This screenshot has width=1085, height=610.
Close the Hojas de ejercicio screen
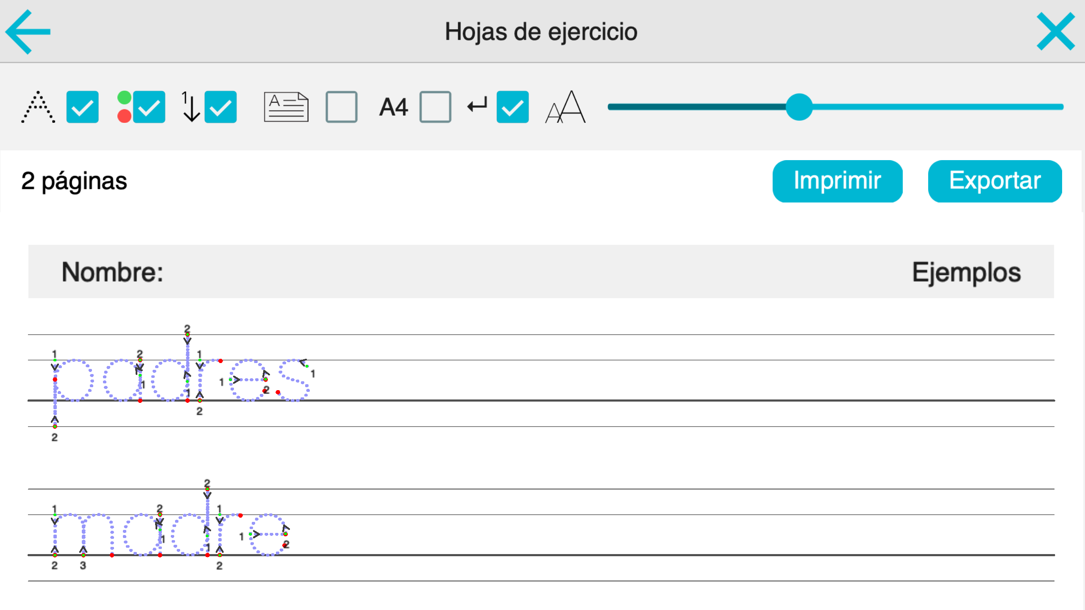(1055, 31)
